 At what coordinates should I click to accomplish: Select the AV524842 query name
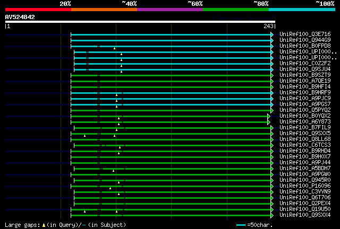tap(20, 17)
